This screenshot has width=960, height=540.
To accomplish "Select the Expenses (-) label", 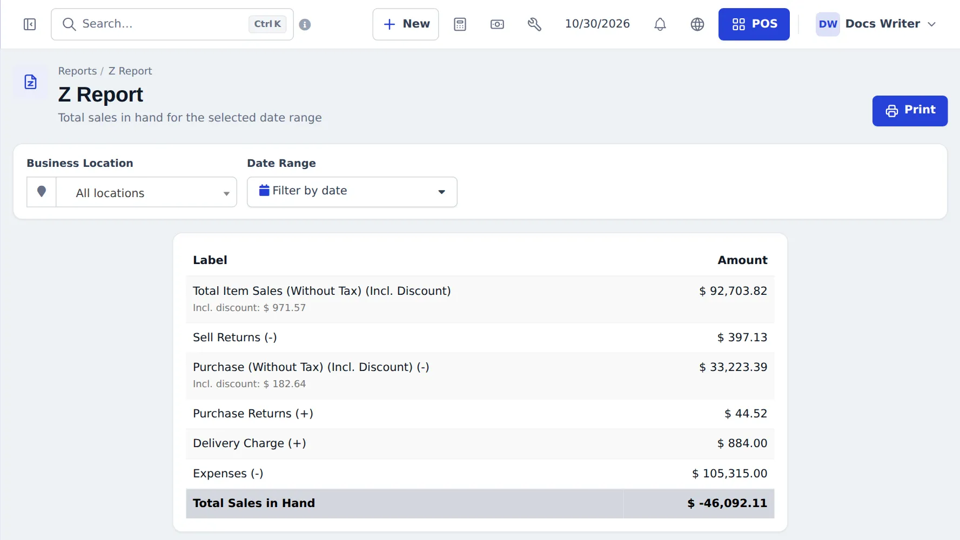I will (228, 473).
